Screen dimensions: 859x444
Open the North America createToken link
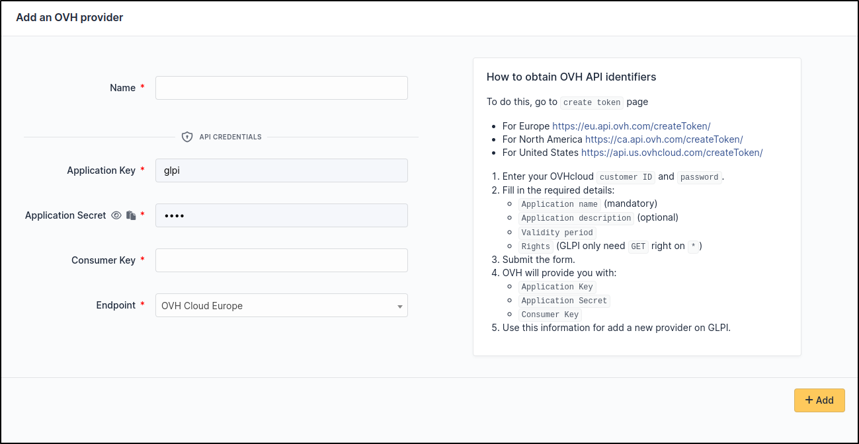tap(663, 139)
